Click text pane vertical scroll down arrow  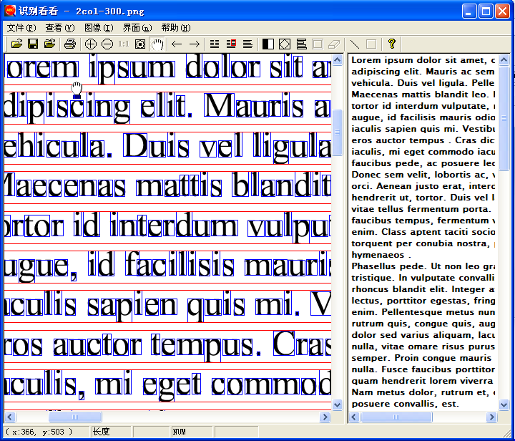pyautogui.click(x=504, y=404)
